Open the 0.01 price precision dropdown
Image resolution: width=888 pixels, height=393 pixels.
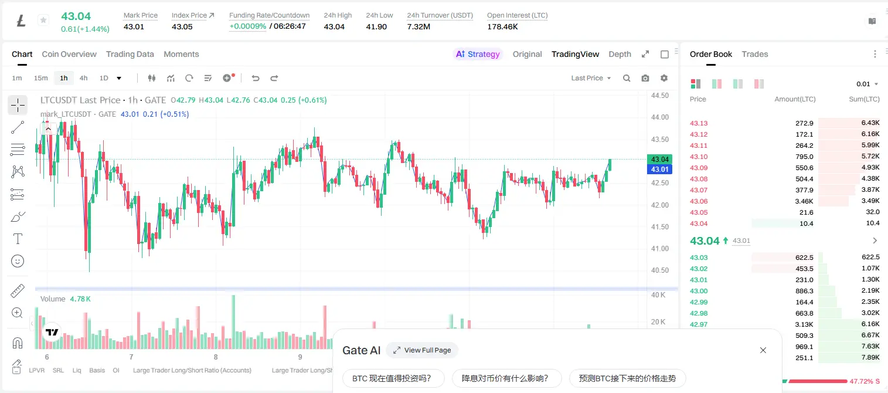click(867, 84)
